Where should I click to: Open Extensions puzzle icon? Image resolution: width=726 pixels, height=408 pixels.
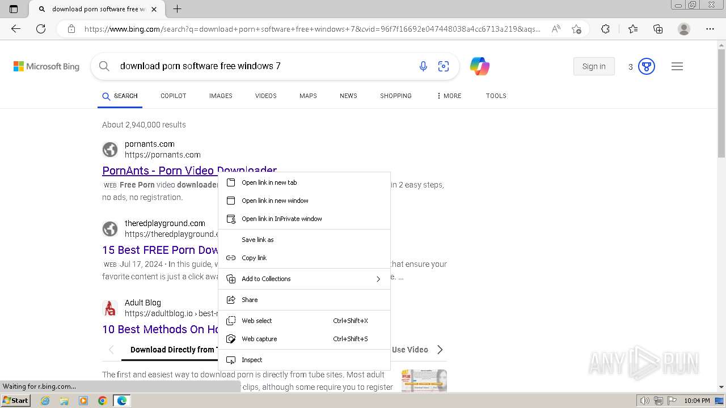click(x=605, y=29)
